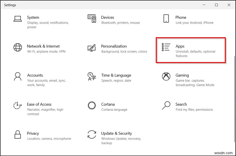The height and width of the screenshot is (156, 236).
Task: Open the Search magnifier icon
Action: coord(166,105)
